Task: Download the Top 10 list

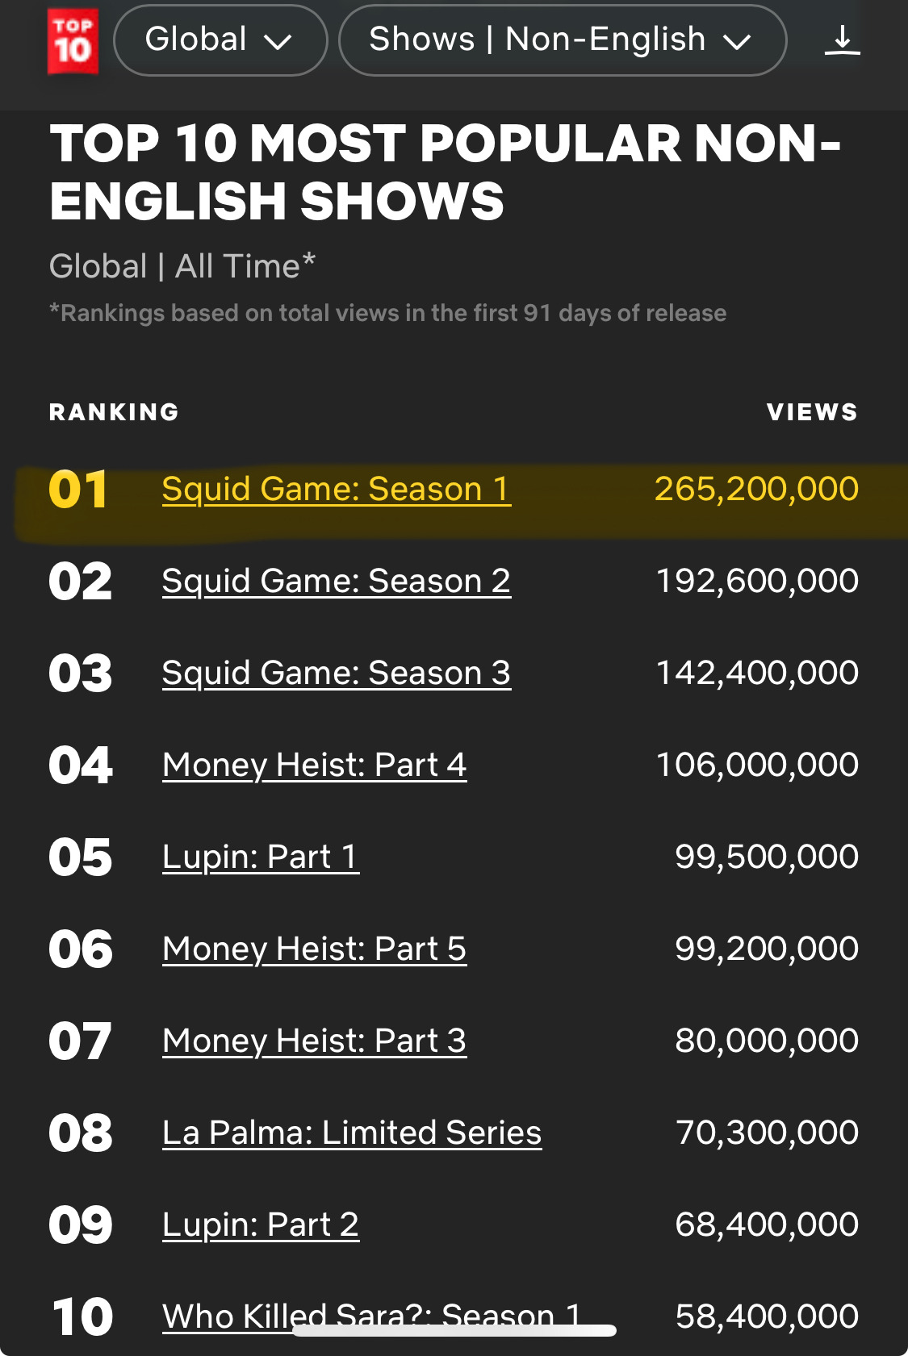Action: [842, 40]
